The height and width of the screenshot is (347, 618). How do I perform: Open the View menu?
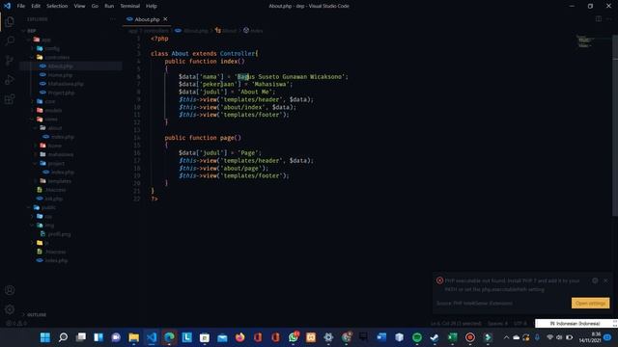point(79,6)
